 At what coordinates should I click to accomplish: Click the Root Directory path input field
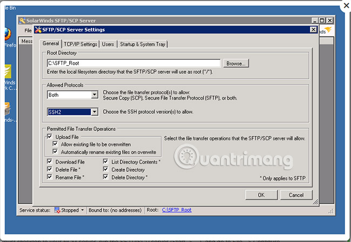pyautogui.click(x=133, y=63)
